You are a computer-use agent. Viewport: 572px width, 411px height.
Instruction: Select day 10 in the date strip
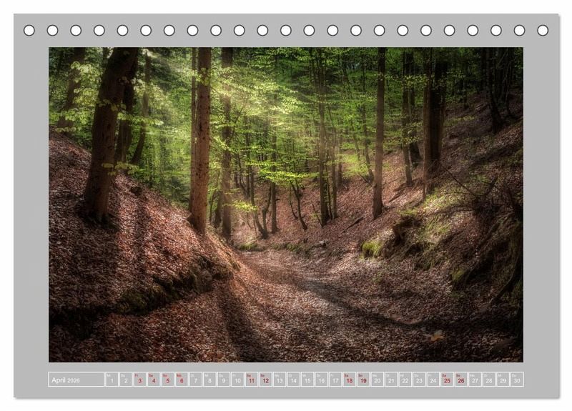237,380
